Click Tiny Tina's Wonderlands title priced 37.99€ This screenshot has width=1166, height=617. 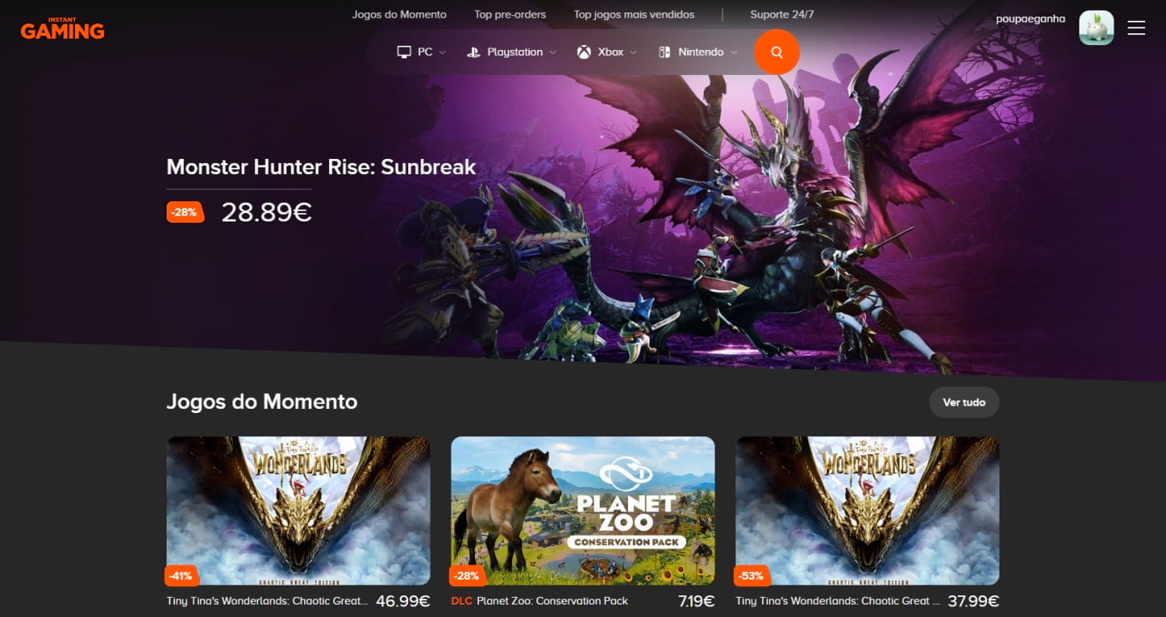pyautogui.click(x=838, y=600)
